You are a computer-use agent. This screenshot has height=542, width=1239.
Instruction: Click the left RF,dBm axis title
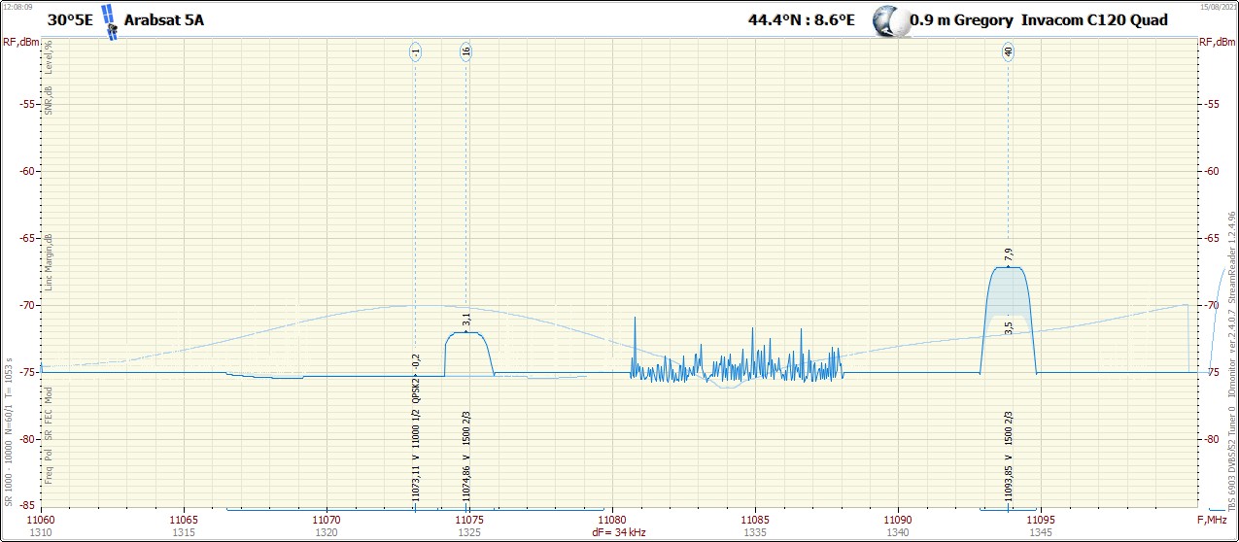20,41
